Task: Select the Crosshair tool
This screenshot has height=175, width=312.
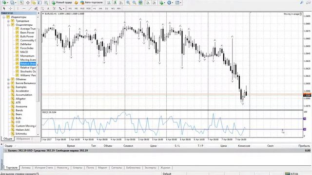Action: click(x=11, y=9)
